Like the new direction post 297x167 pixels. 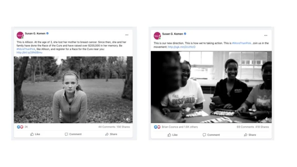point(173,135)
